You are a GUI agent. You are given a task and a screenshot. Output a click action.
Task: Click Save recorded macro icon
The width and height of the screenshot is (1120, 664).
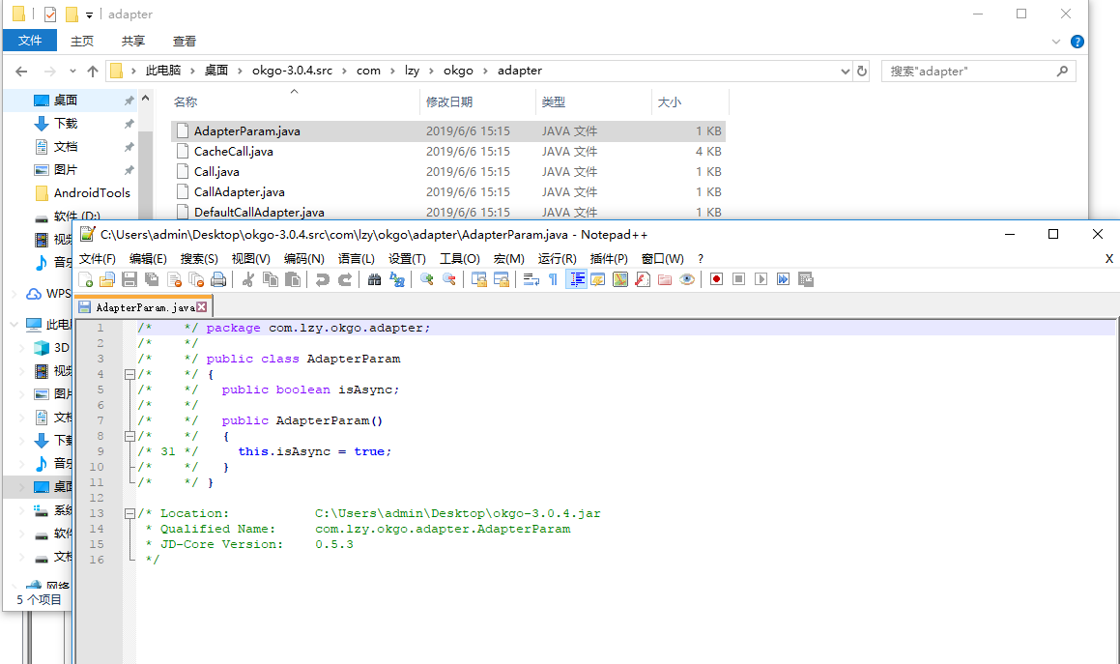point(806,279)
